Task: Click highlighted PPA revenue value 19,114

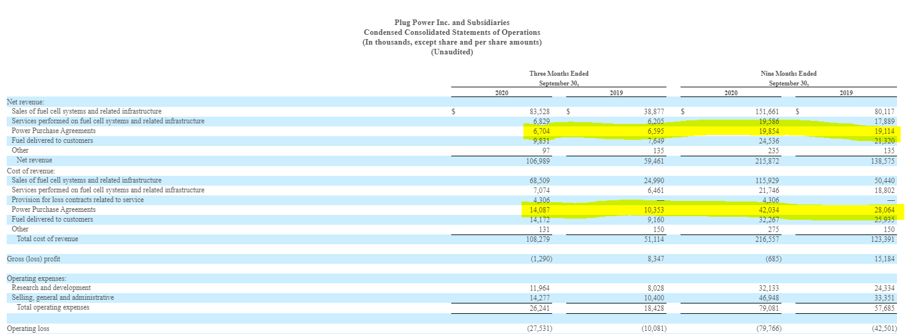Action: pos(885,131)
